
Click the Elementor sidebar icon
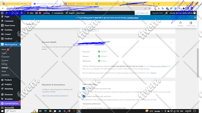[2, 95]
